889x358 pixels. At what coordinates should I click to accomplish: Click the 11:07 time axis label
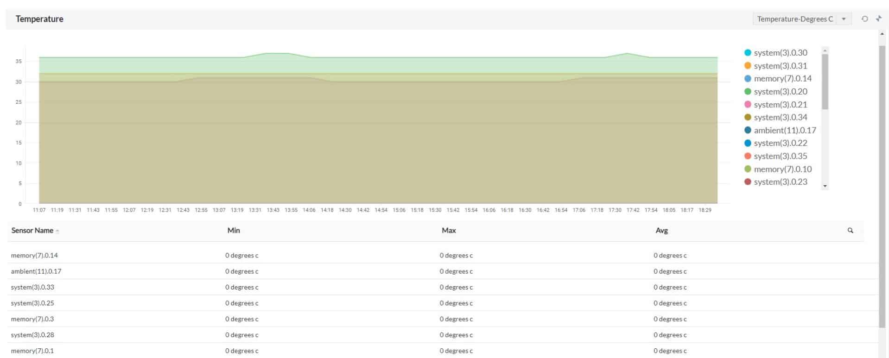[39, 210]
